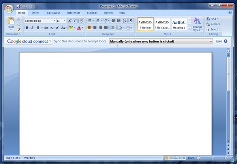Click the Office button logo
The width and height of the screenshot is (237, 164).
tap(9, 9)
